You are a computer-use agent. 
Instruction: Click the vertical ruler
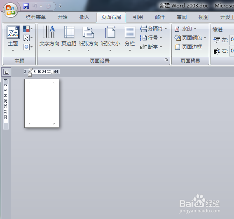coord(6,104)
